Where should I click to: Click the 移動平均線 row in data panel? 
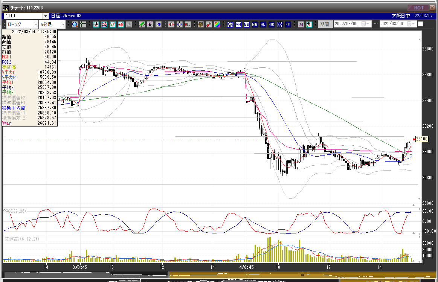[29, 108]
